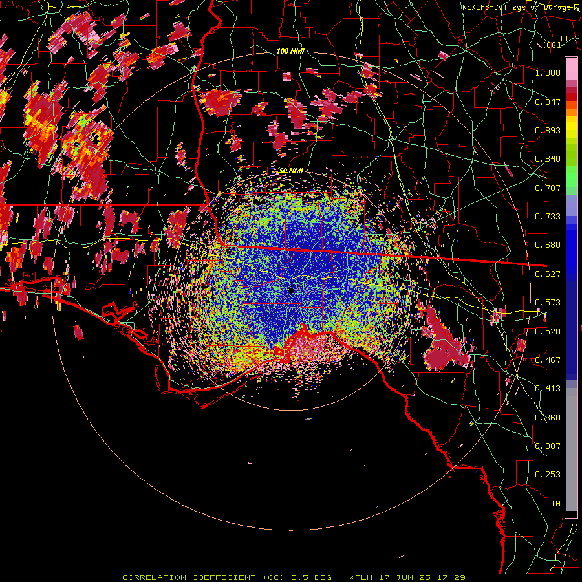The image size is (582, 582).
Task: Click the "0.5 DEG" elevation angle in the caption
Action: [x=310, y=577]
